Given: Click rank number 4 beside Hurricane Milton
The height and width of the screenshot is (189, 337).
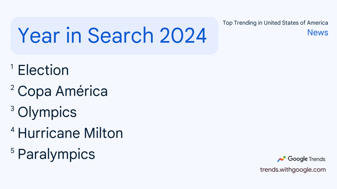Looking at the screenshot, I should pyautogui.click(x=12, y=130).
